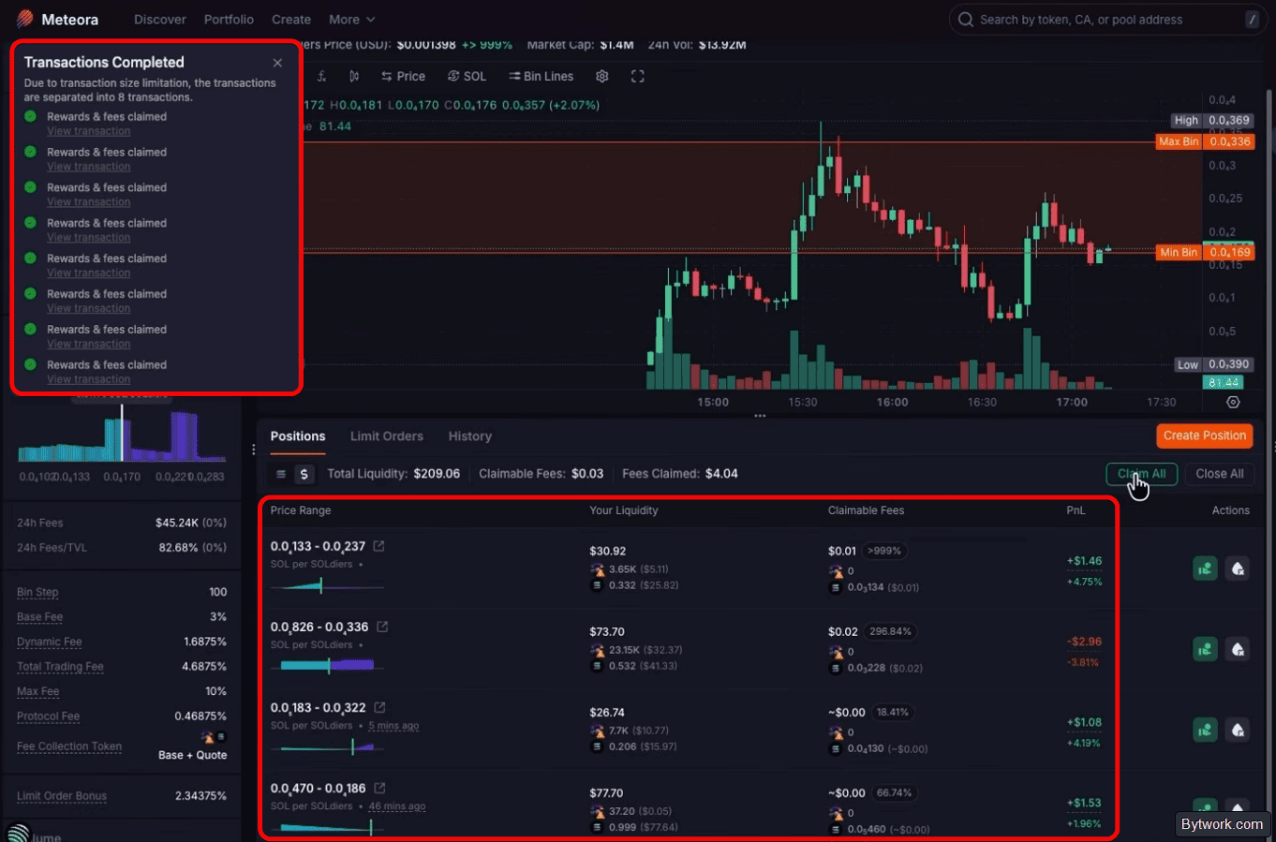Toggle Price display mode on chart

click(403, 76)
